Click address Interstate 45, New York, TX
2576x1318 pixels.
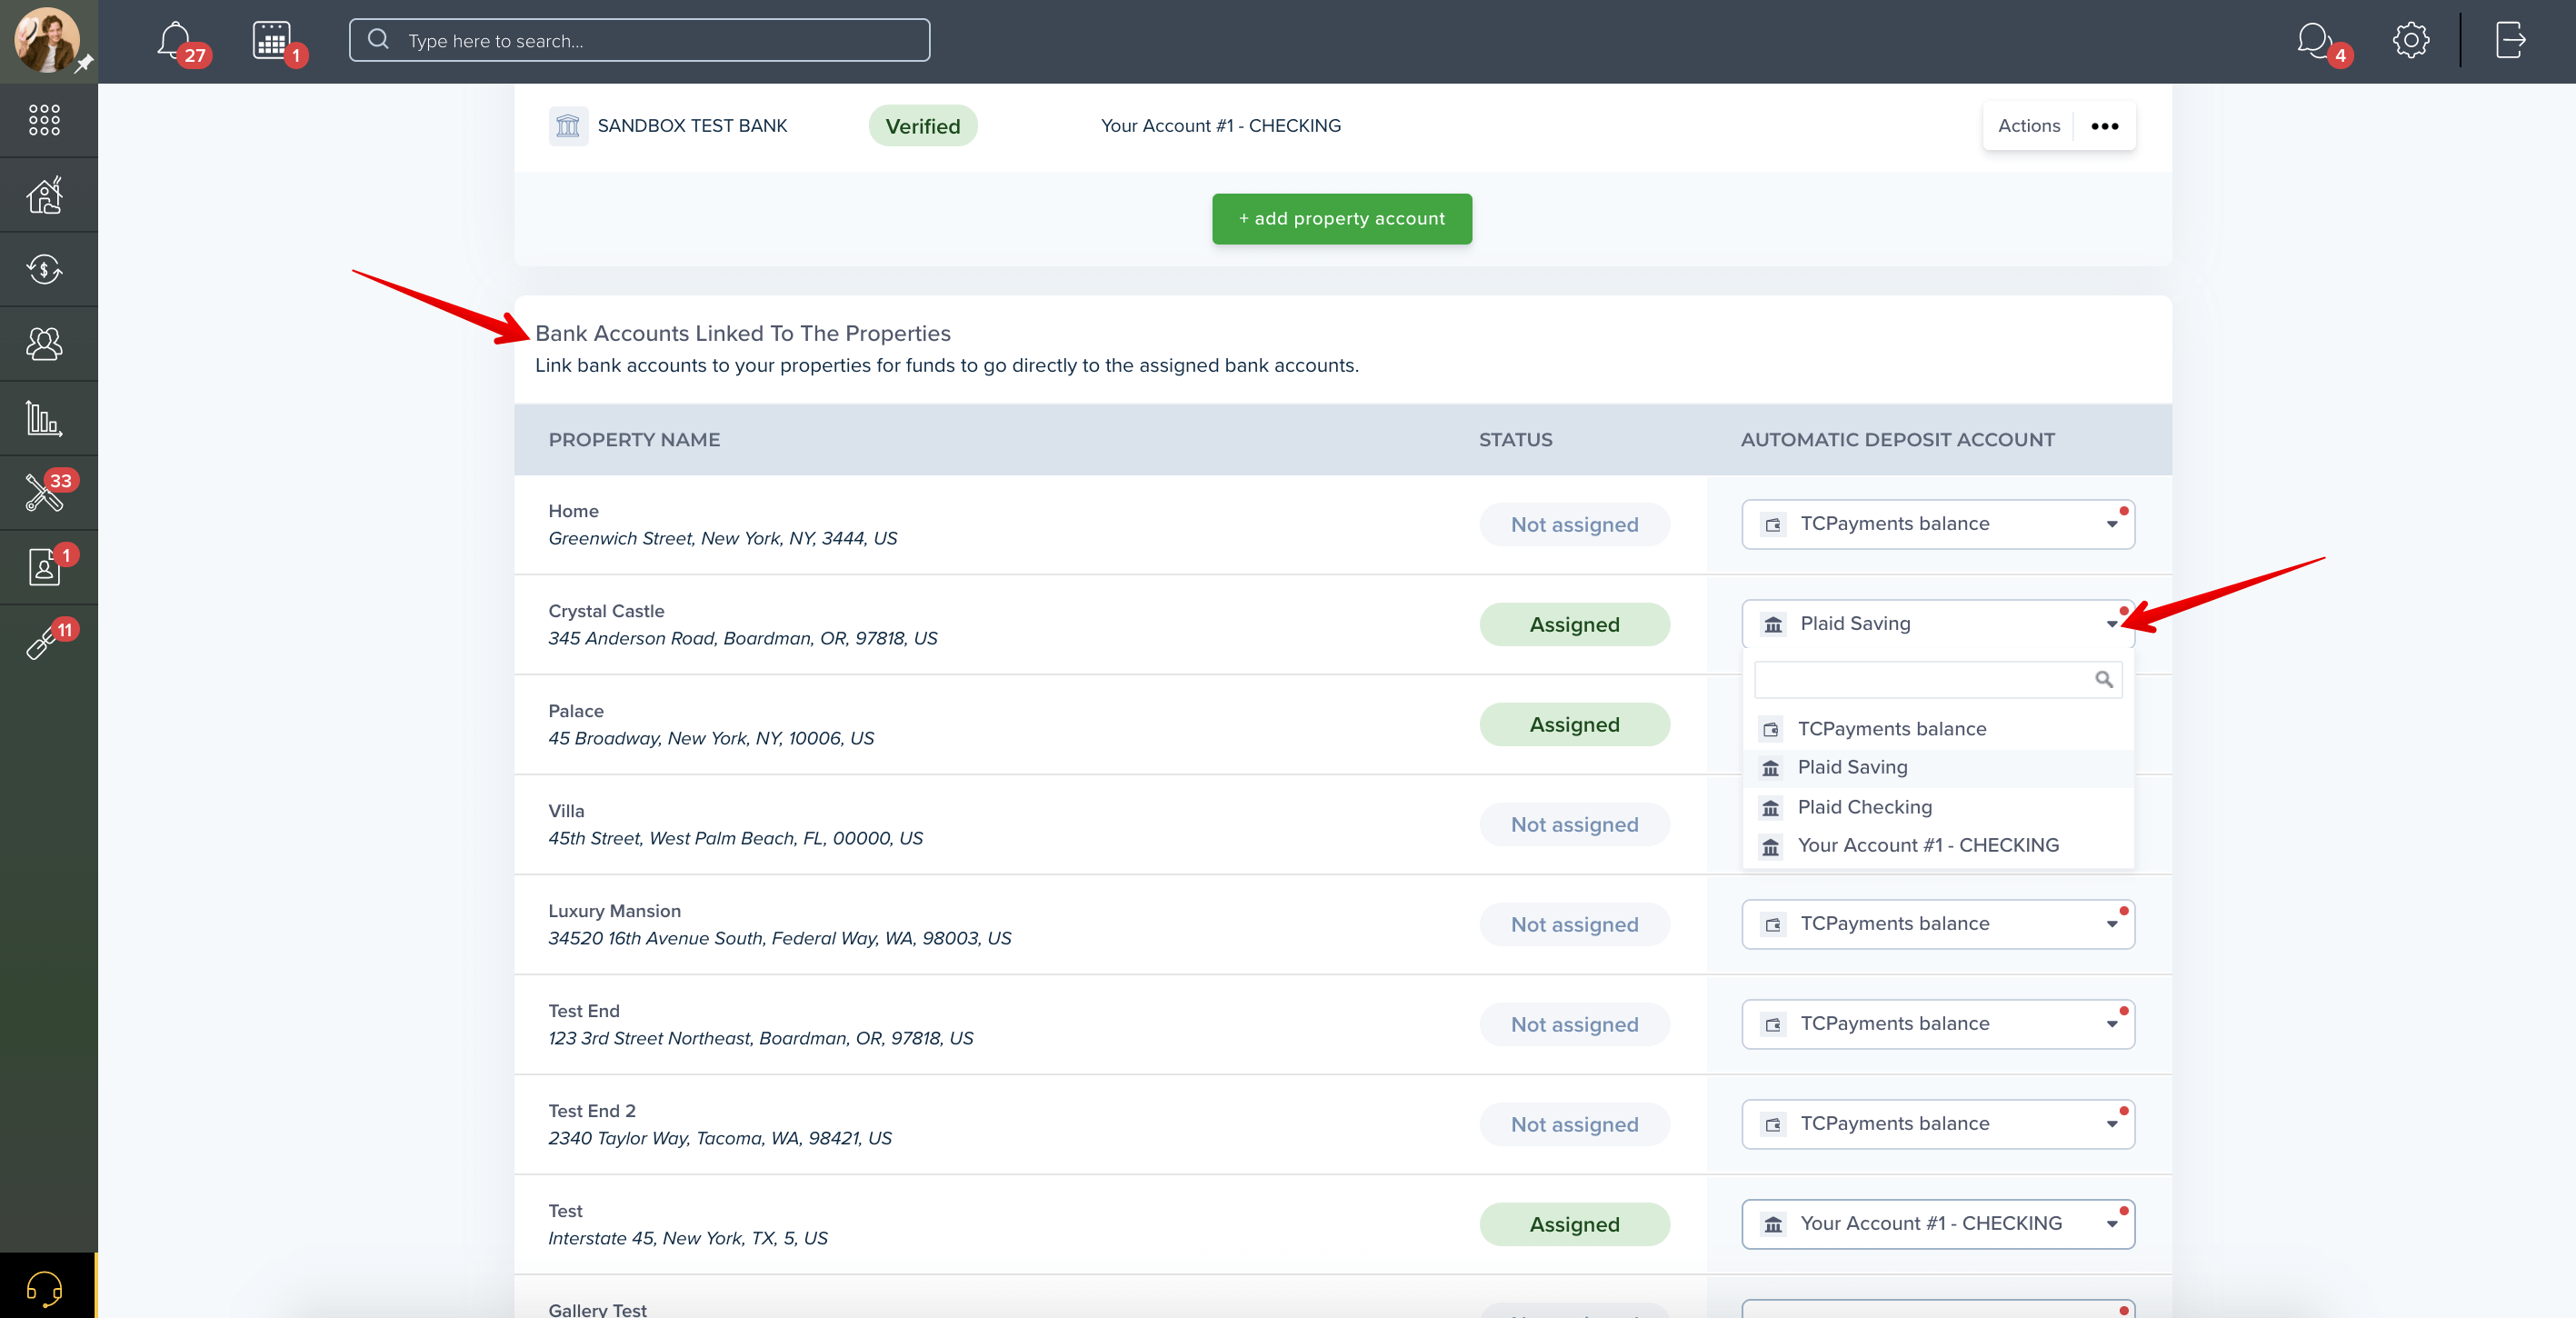(688, 1238)
